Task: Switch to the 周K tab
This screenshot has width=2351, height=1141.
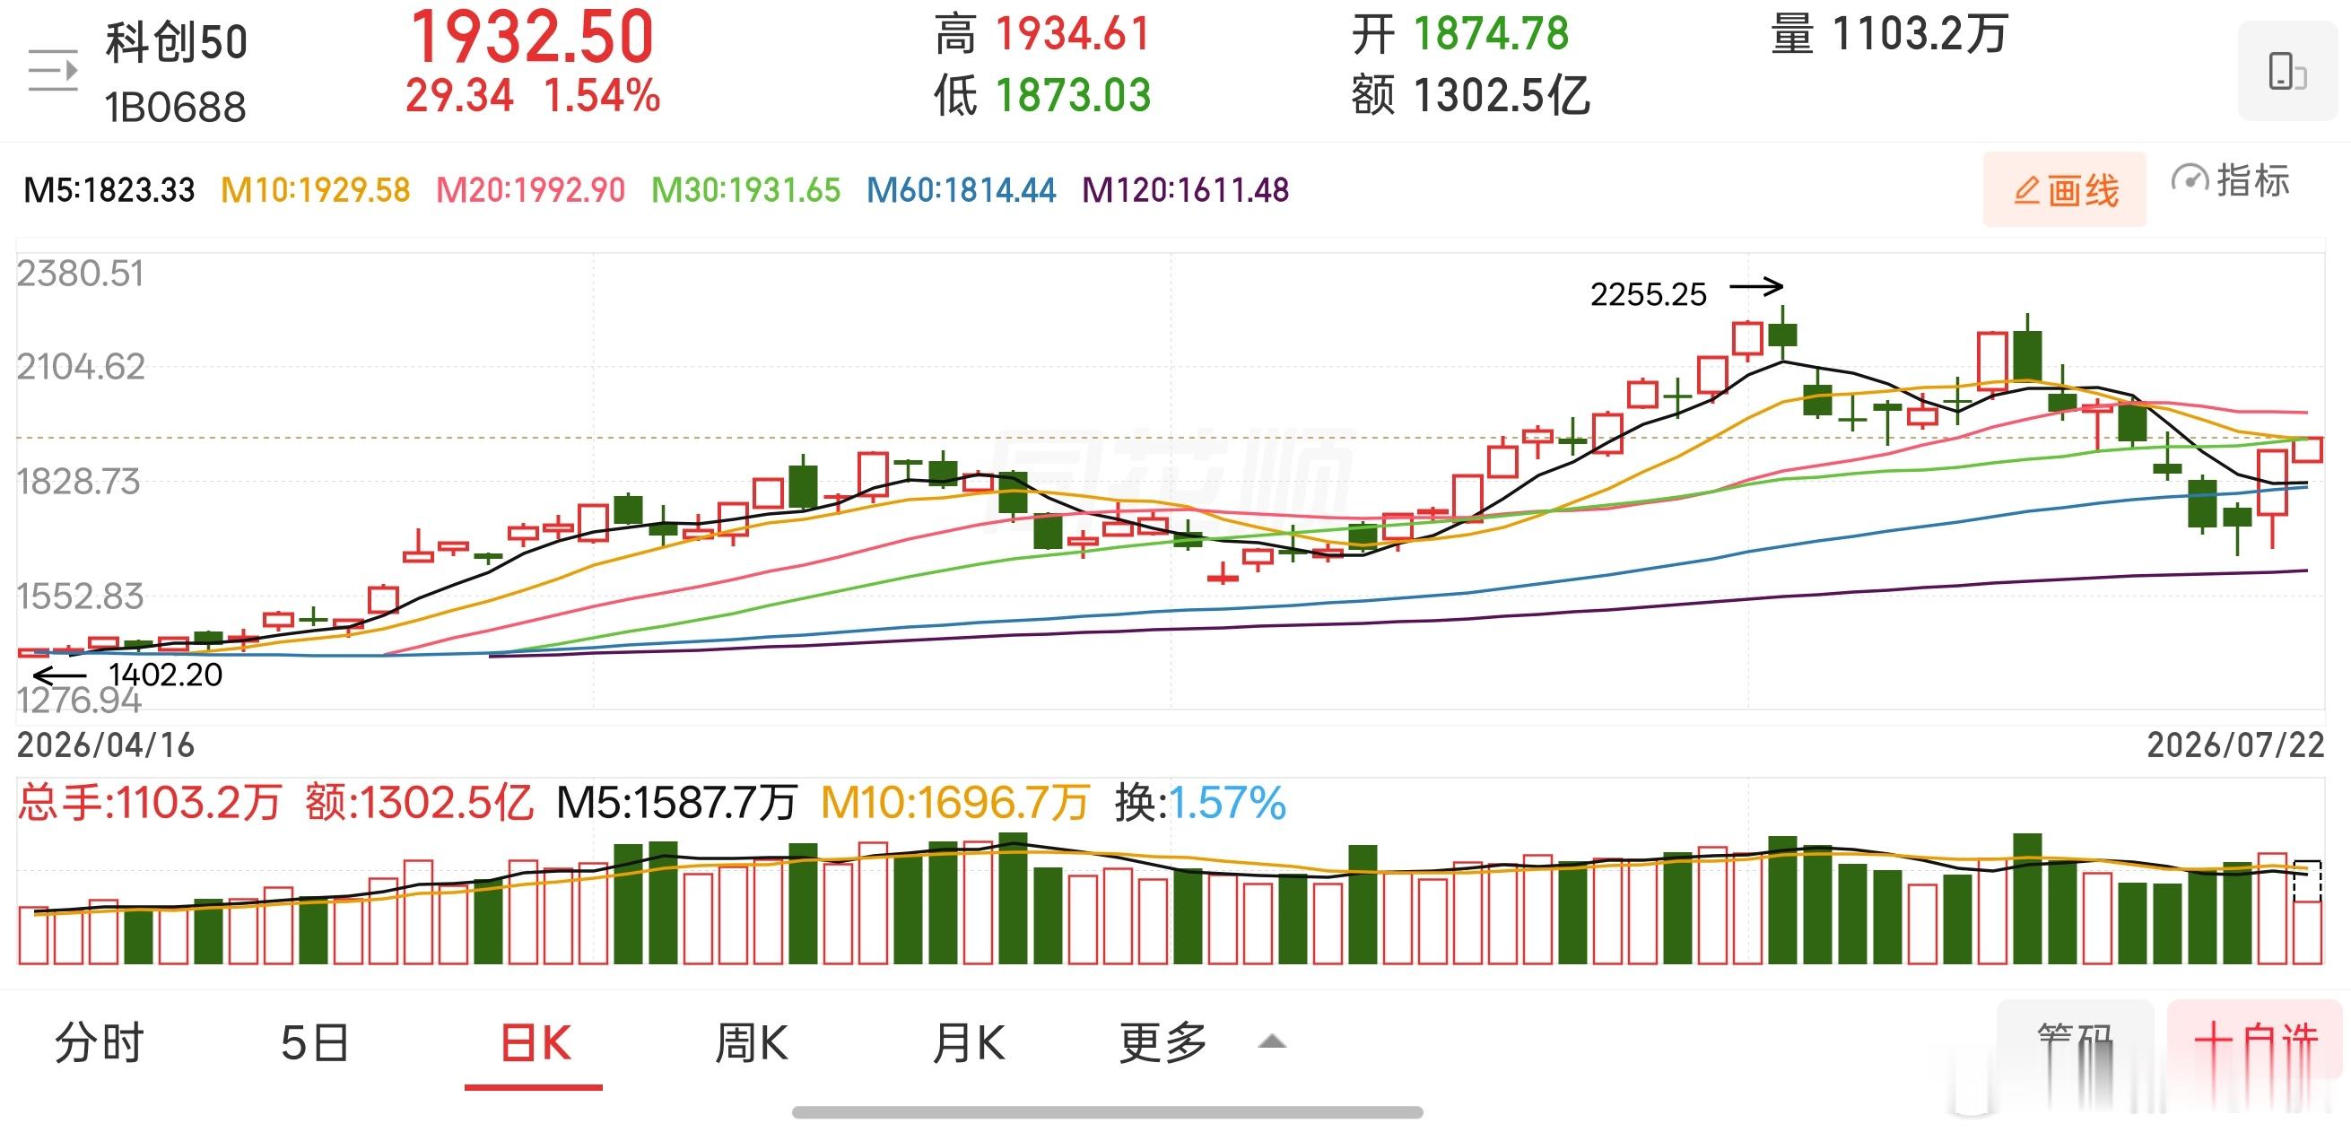Action: (751, 1042)
